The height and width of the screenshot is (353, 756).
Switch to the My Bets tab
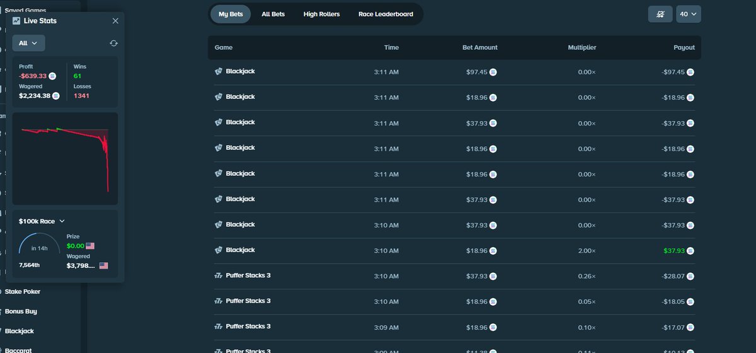[231, 14]
